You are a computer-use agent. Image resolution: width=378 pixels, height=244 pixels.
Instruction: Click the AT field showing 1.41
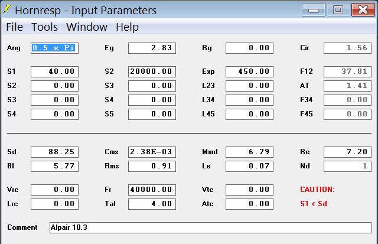point(347,86)
